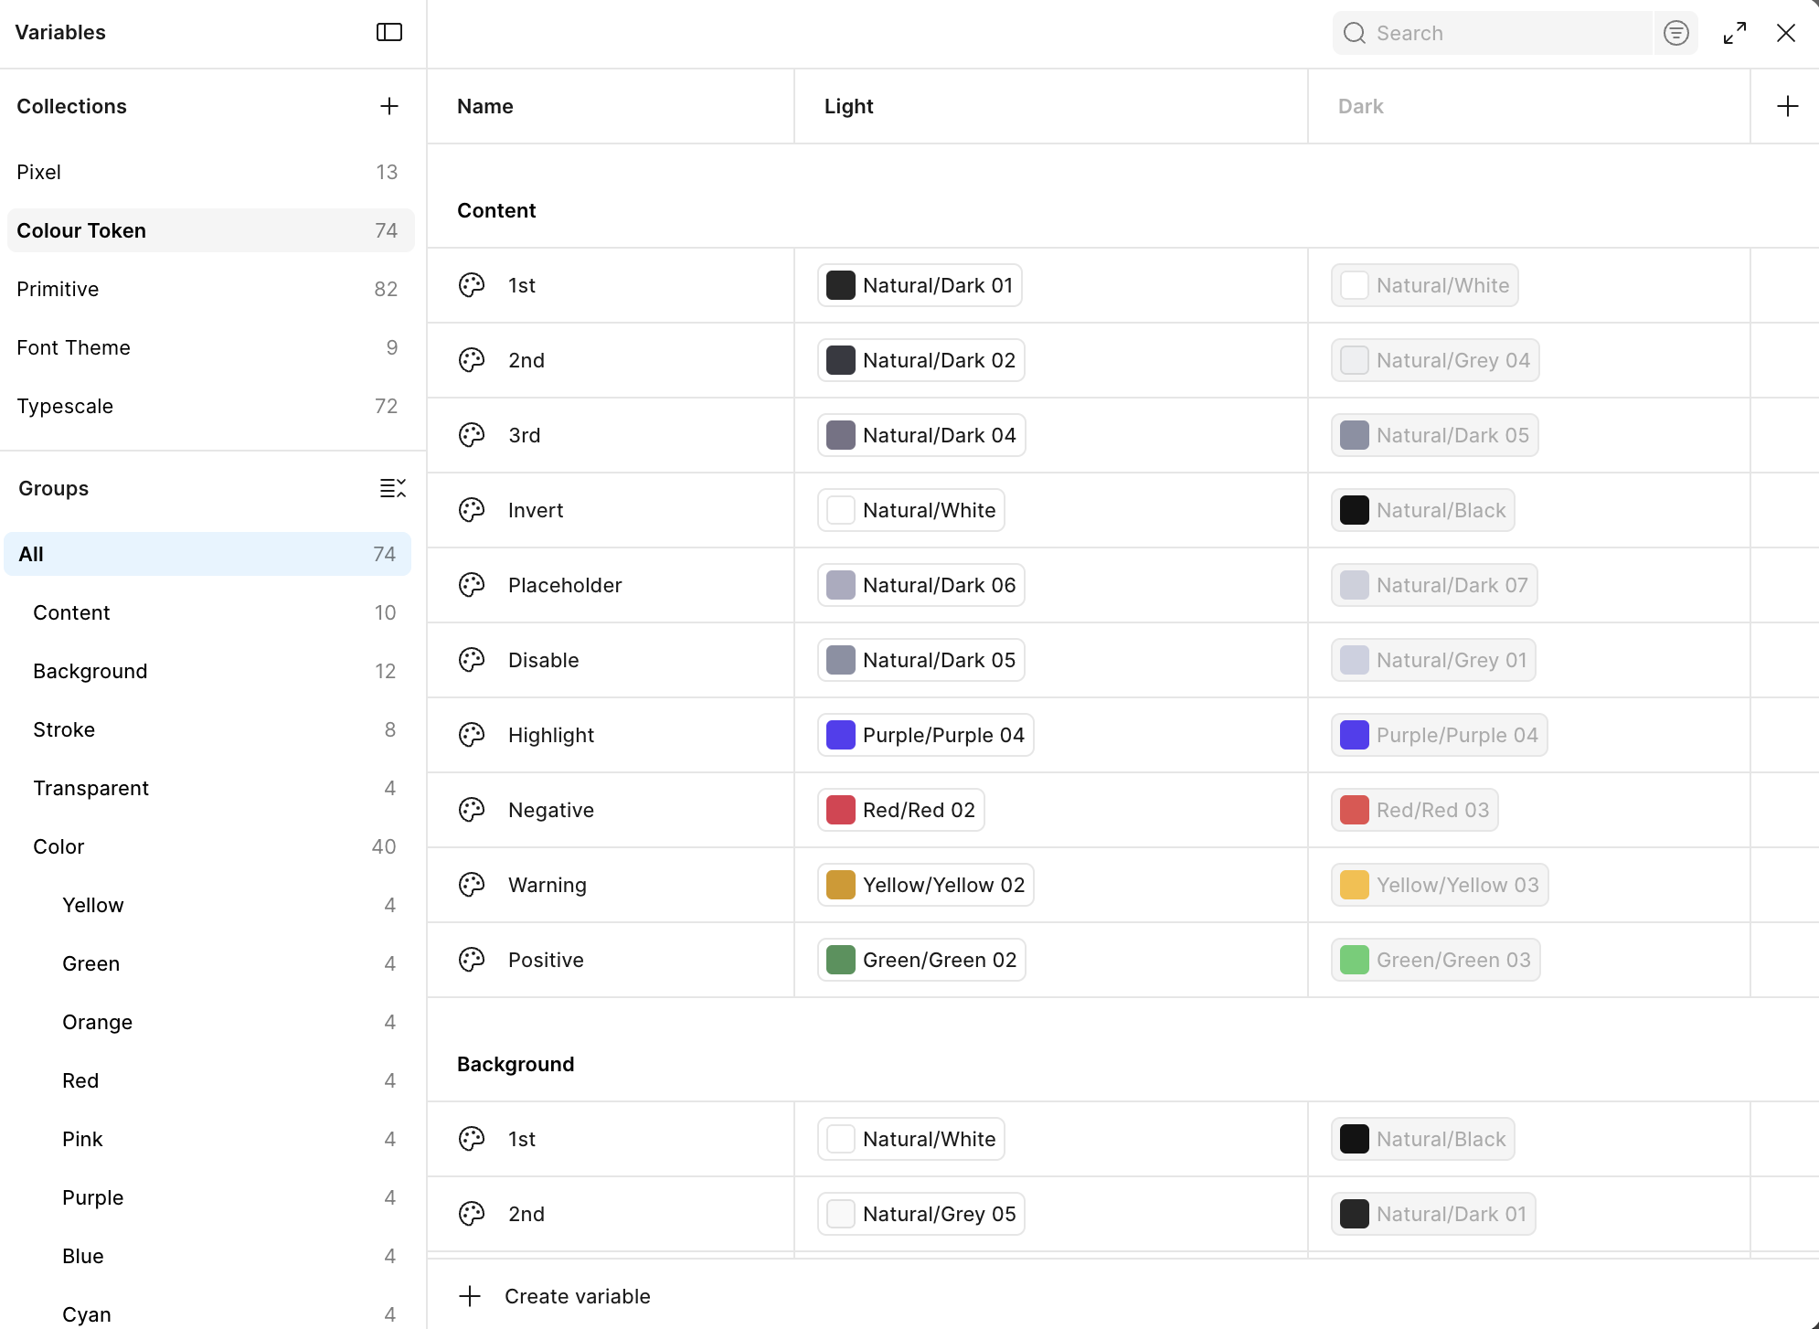Click the variable name "Invert"

(536, 510)
